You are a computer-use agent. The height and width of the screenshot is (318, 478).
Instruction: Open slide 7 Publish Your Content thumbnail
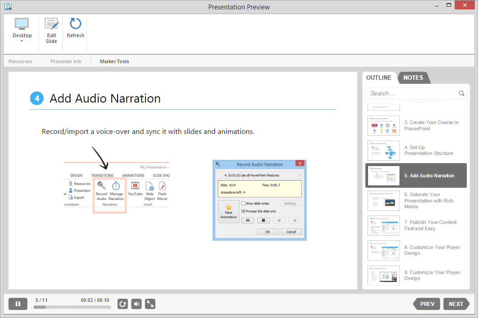coord(384,225)
